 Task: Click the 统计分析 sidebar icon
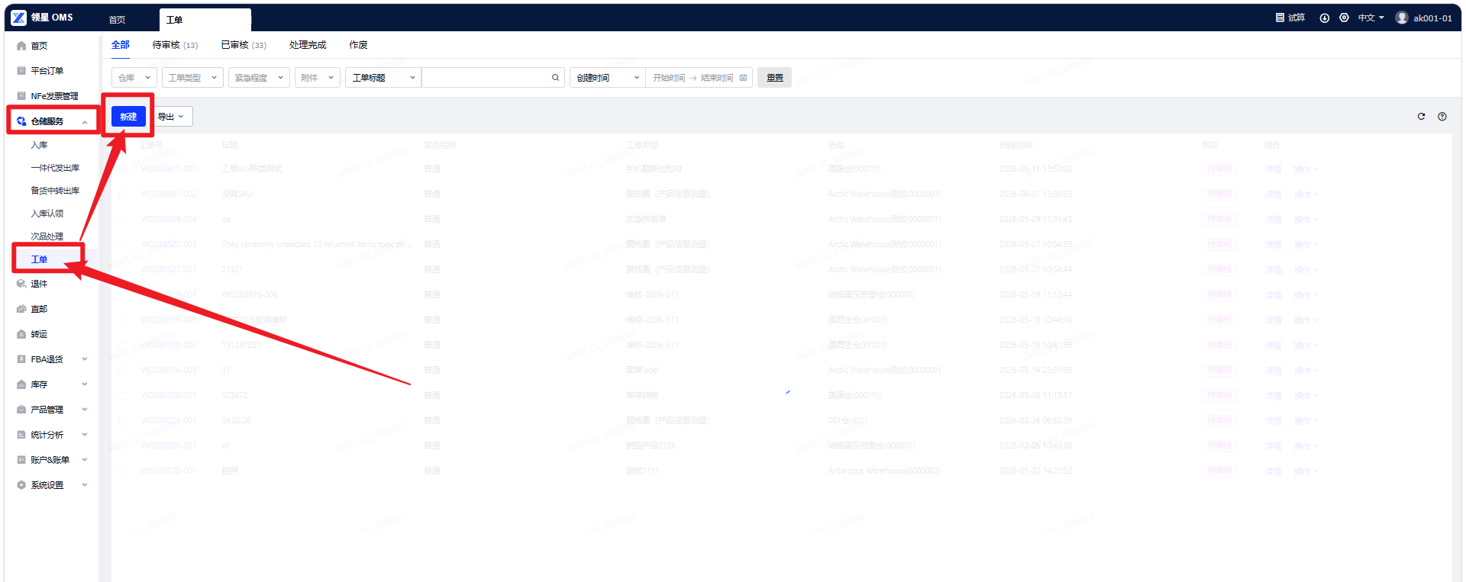coord(21,435)
